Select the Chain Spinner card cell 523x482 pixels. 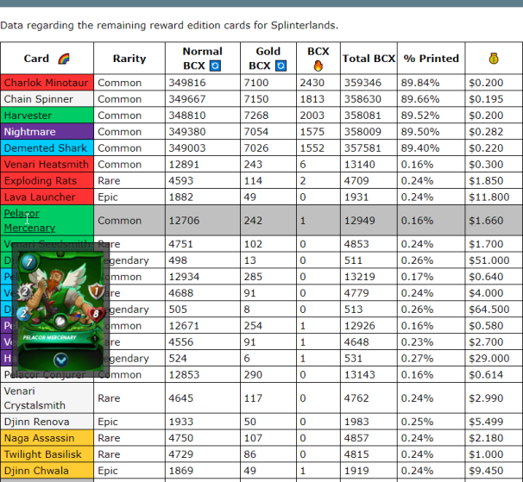coord(47,98)
